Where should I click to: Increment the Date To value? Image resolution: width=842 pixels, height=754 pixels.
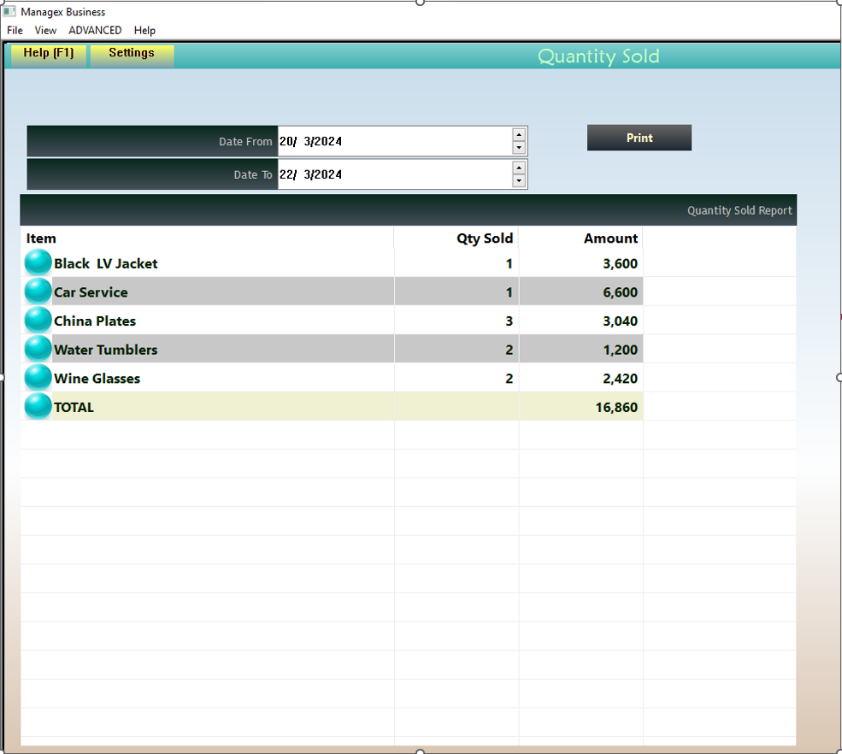(519, 168)
